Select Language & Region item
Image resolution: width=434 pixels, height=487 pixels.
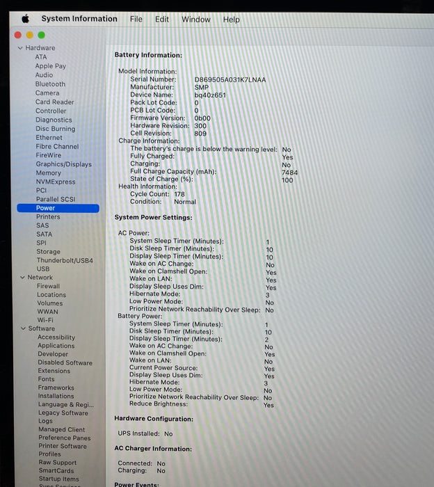pyautogui.click(x=66, y=404)
